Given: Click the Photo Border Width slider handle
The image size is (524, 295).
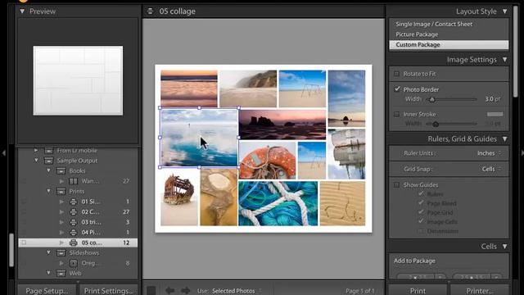Looking at the screenshot, I should 432,99.
